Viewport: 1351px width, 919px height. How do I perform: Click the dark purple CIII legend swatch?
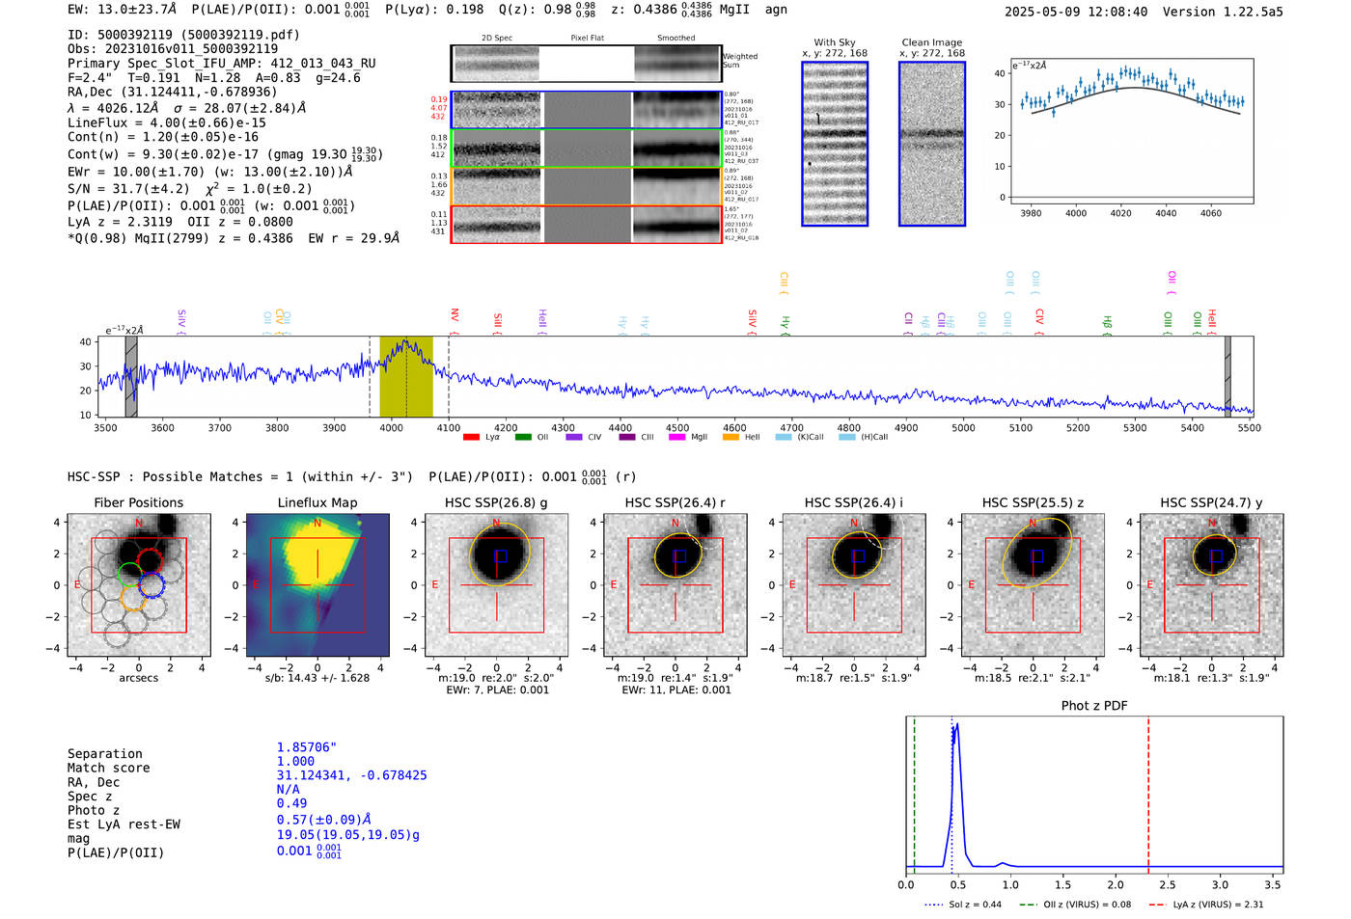(x=627, y=437)
